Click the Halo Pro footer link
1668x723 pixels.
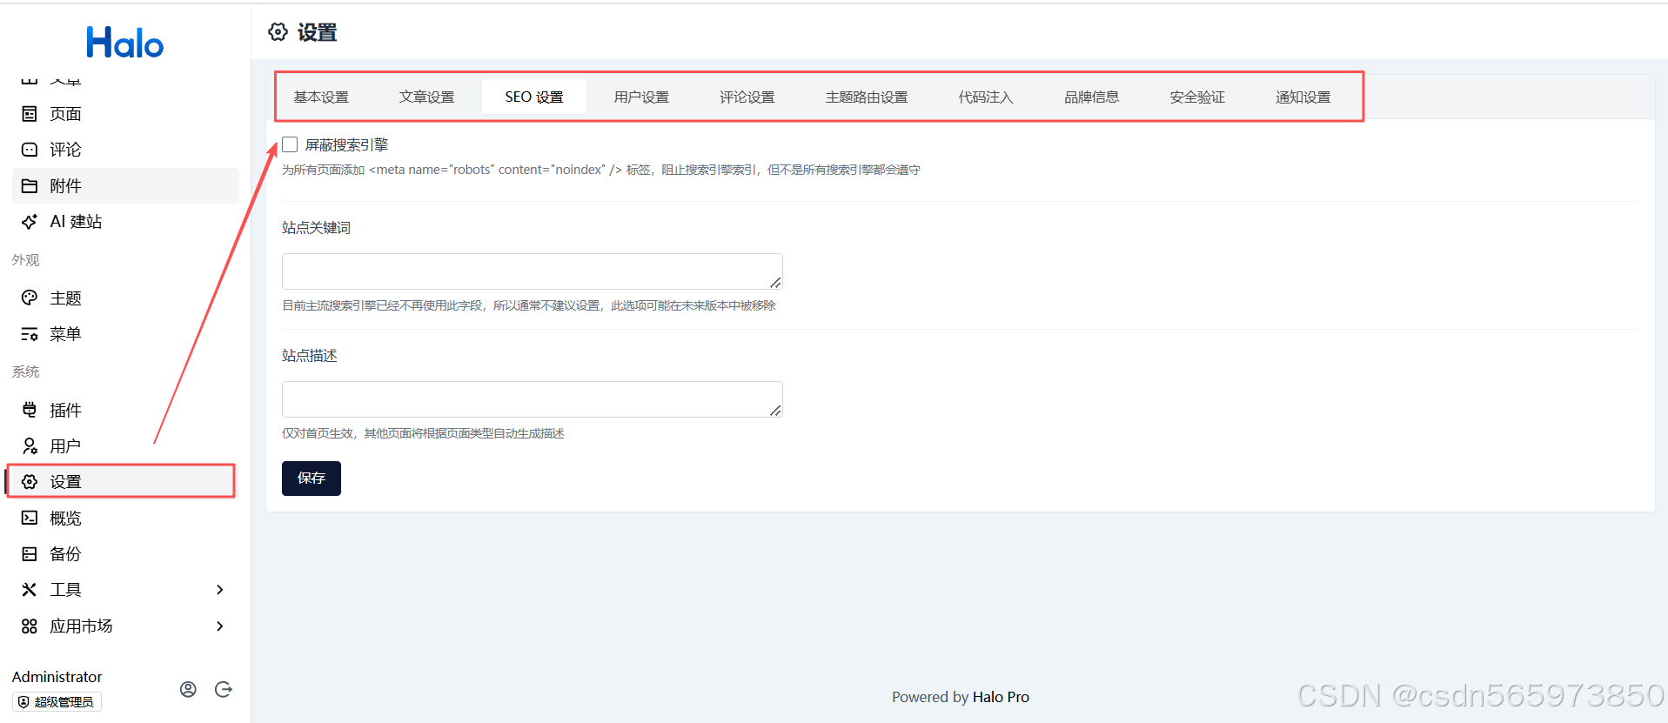tap(1001, 697)
